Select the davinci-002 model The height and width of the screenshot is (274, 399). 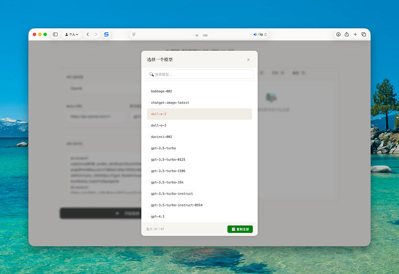[x=199, y=137]
